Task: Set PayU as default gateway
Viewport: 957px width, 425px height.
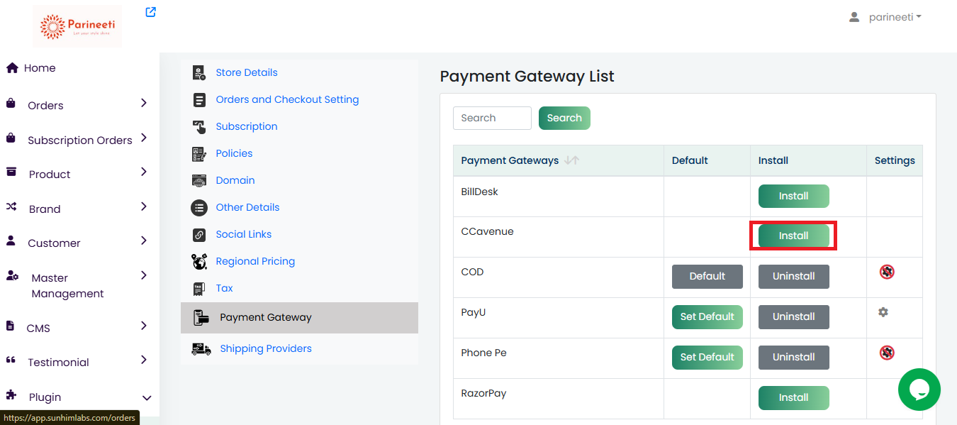Action: 707,316
